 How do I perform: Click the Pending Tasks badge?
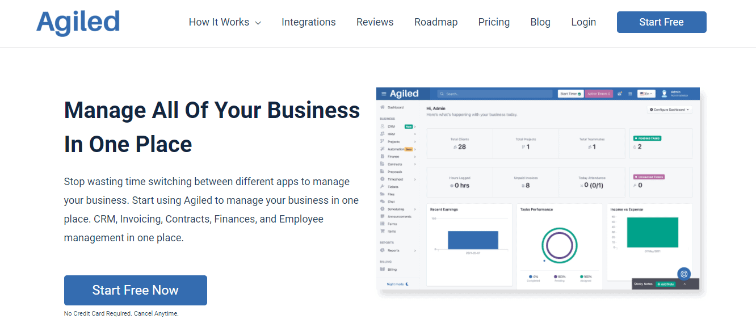click(x=647, y=138)
